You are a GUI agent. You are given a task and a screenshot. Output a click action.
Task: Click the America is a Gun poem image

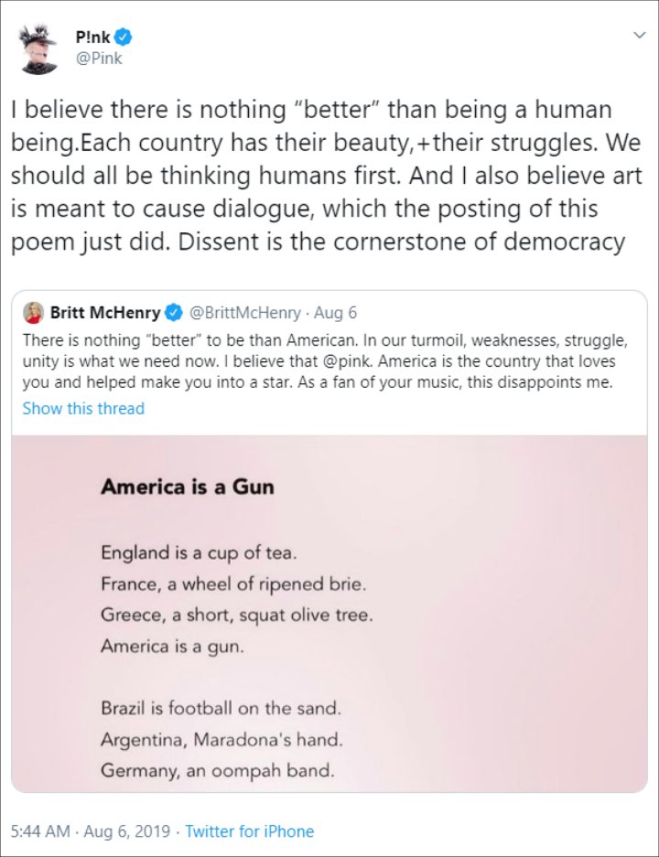(x=329, y=613)
